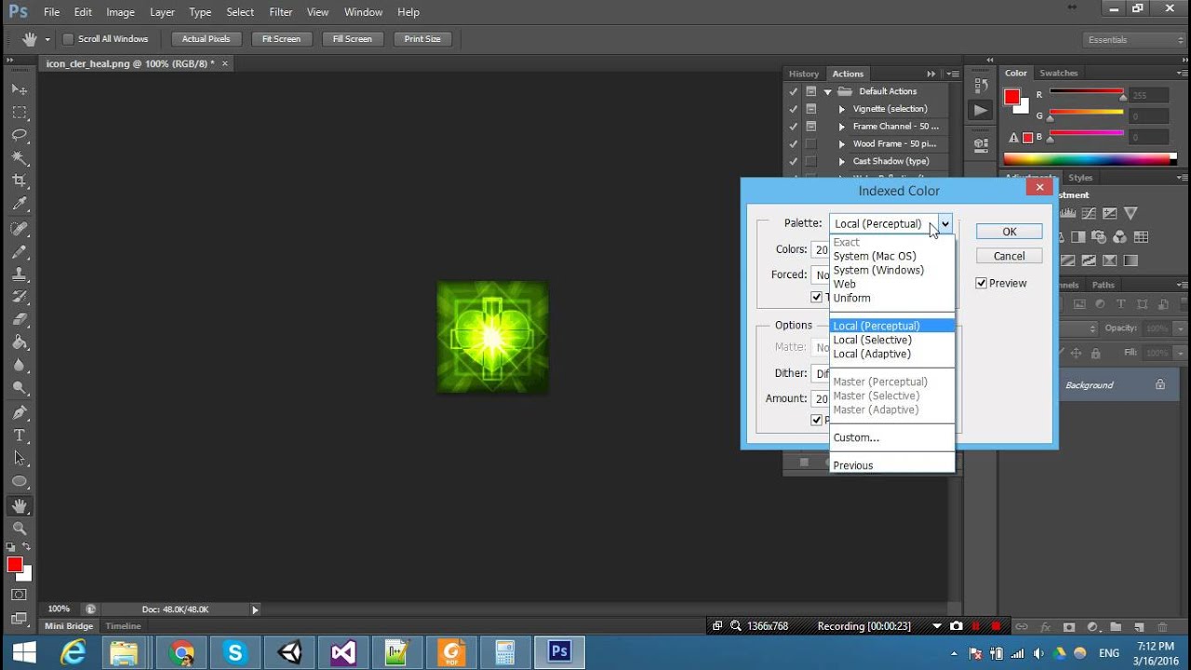This screenshot has height=670, width=1191.
Task: Choose Local (Adaptive) palette option
Action: click(872, 354)
